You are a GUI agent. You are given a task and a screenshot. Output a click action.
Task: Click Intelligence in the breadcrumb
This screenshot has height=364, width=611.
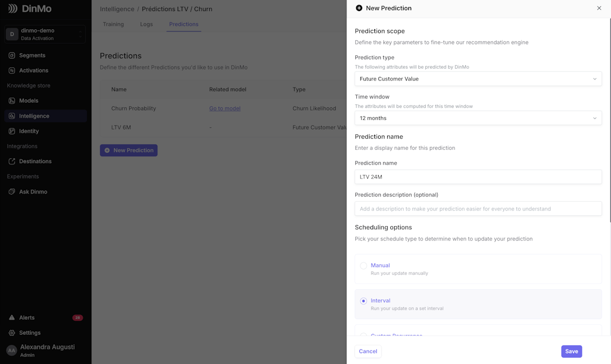pos(117,9)
